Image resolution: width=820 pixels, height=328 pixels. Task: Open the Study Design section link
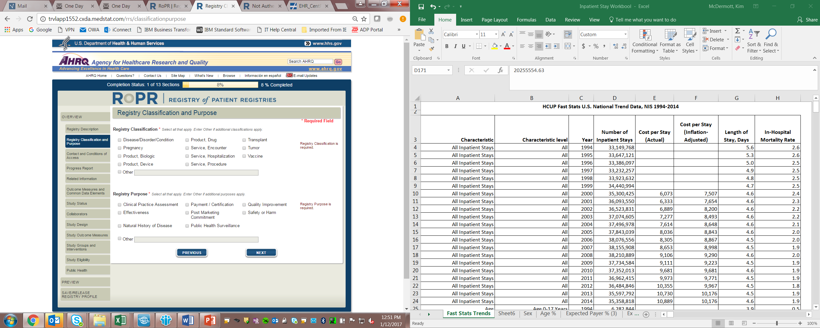coord(87,225)
